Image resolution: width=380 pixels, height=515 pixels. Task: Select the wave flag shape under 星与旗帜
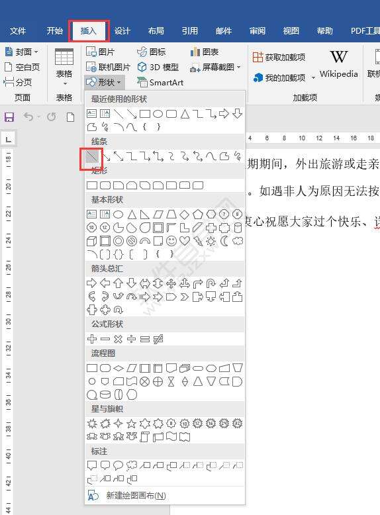(171, 437)
